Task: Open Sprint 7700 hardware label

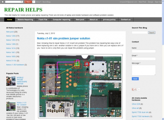Action: pyautogui.click(x=140, y=116)
